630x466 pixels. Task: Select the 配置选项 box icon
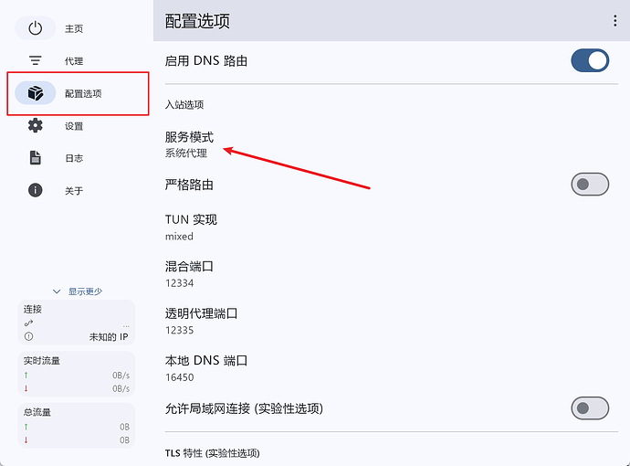[36, 93]
